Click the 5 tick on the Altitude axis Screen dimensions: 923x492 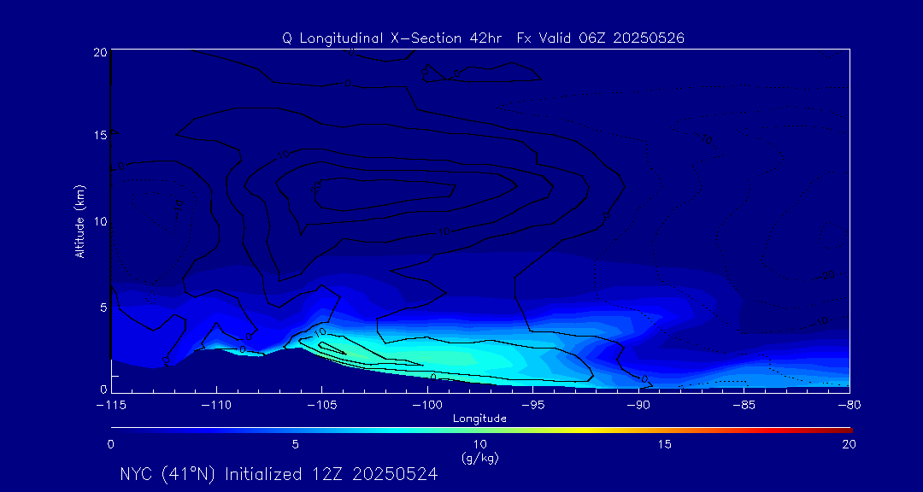click(103, 307)
